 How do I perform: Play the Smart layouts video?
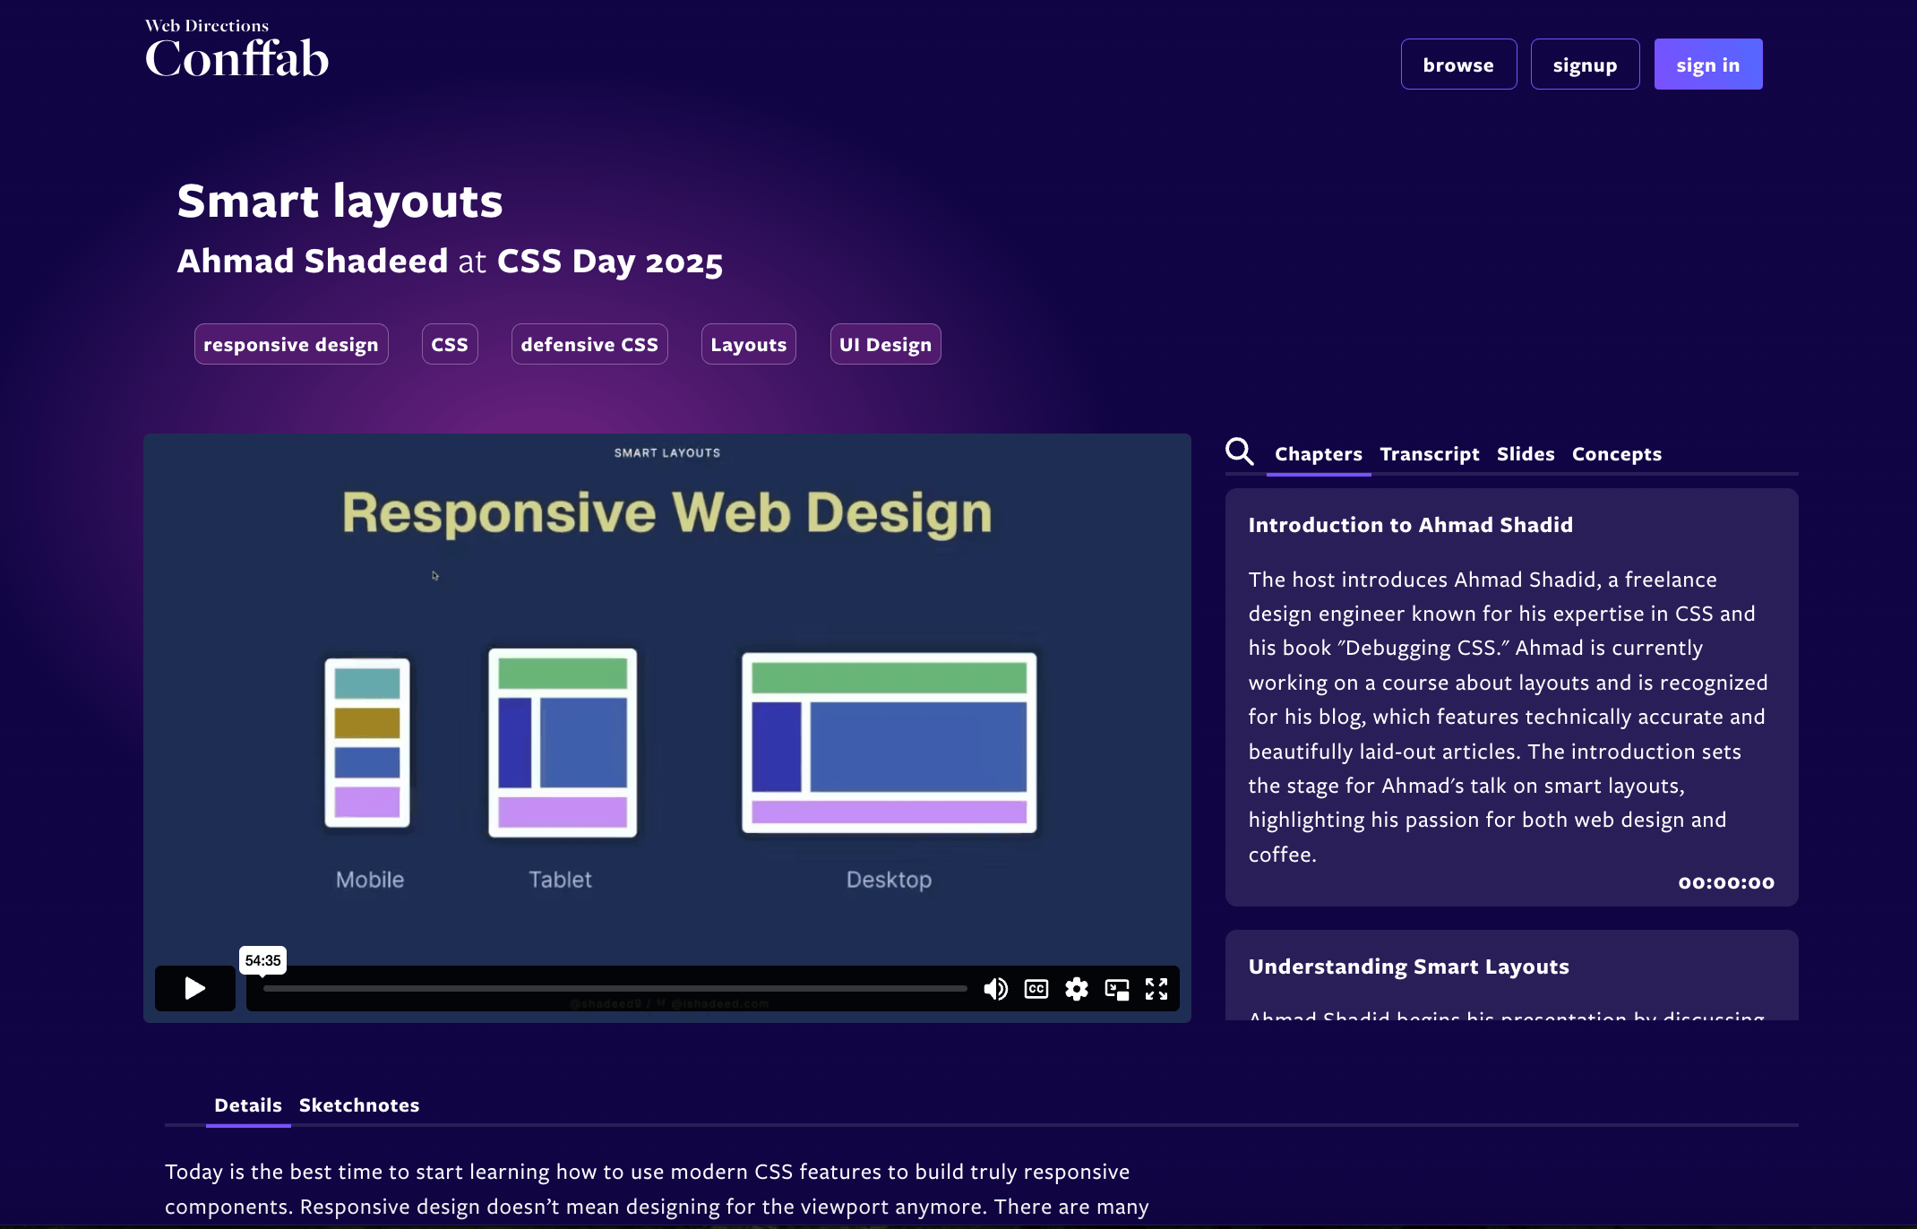[195, 988]
